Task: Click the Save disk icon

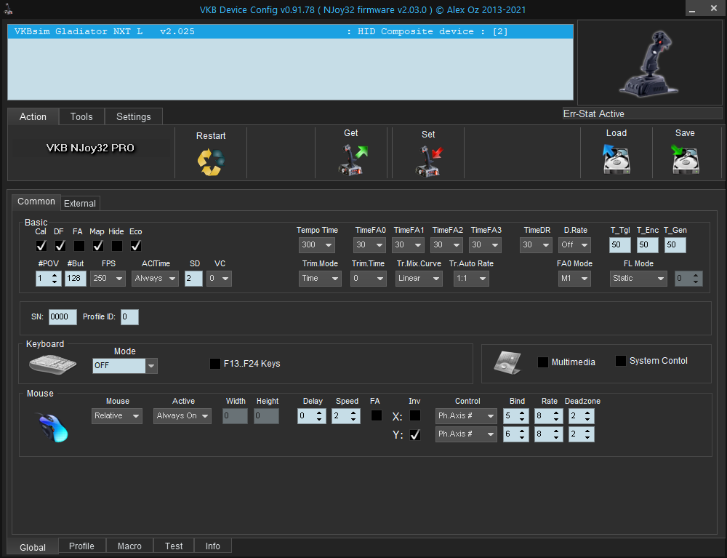Action: 685,159
